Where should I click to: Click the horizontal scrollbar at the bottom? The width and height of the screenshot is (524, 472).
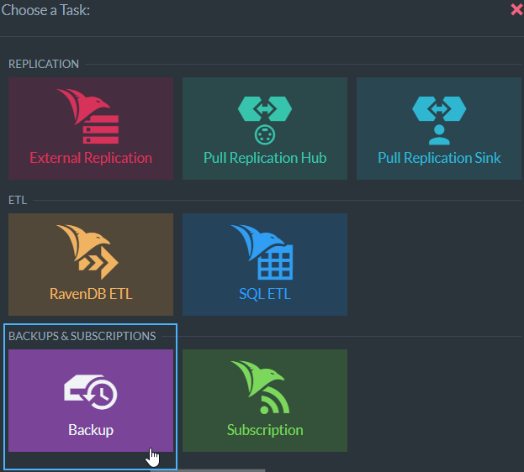(208, 470)
